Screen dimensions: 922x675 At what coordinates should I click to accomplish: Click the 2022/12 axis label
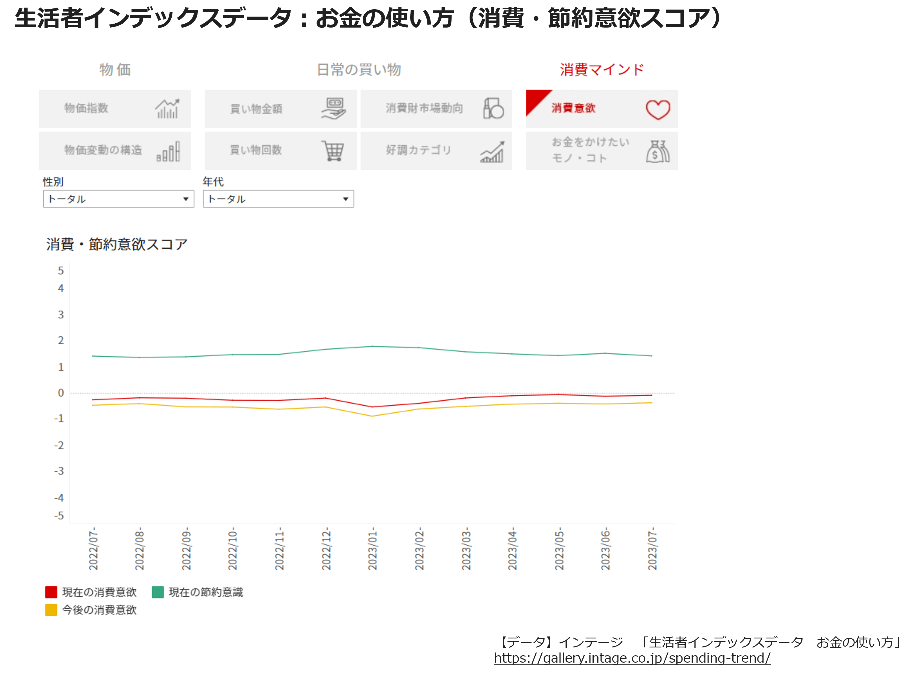pos(326,549)
